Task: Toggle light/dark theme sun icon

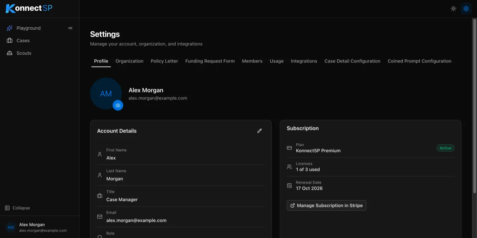Action: point(453,9)
